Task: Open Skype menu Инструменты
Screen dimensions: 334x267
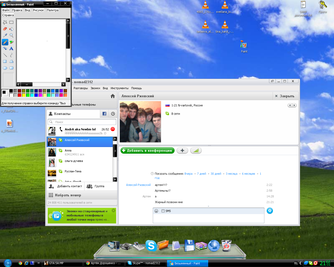Action: [x=120, y=88]
